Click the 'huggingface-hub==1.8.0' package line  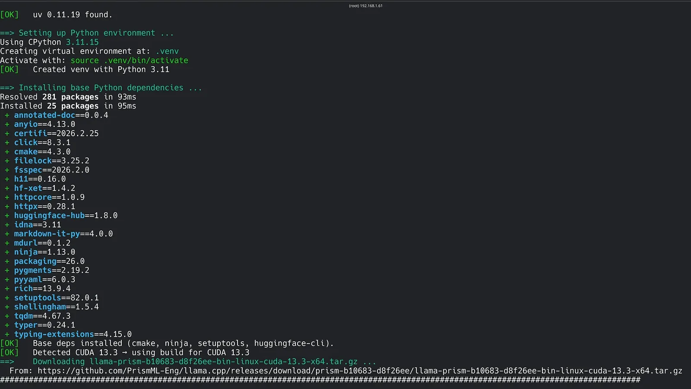pos(66,216)
